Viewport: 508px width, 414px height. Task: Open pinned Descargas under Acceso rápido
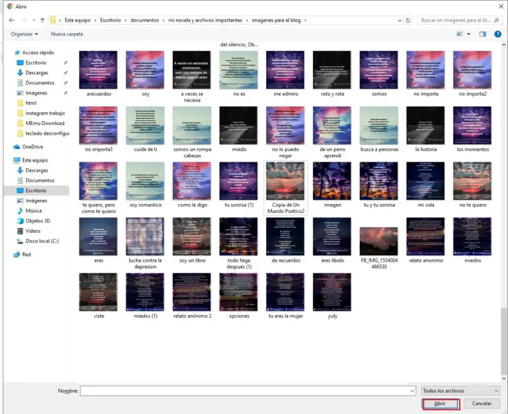(x=37, y=73)
